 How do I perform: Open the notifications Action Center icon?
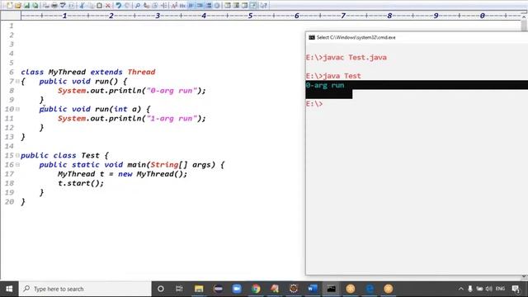click(516, 289)
